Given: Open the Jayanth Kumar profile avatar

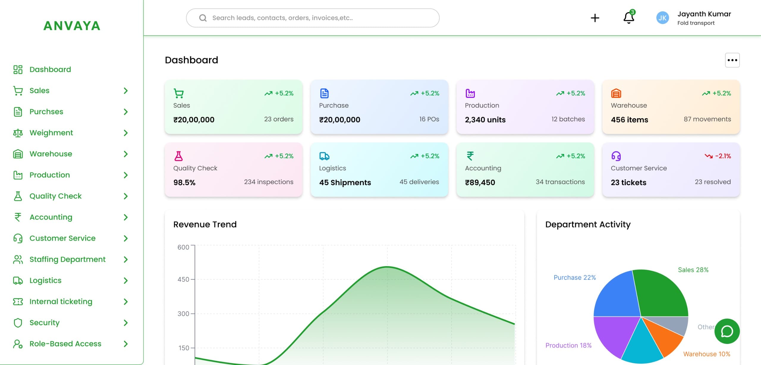Looking at the screenshot, I should [x=662, y=18].
